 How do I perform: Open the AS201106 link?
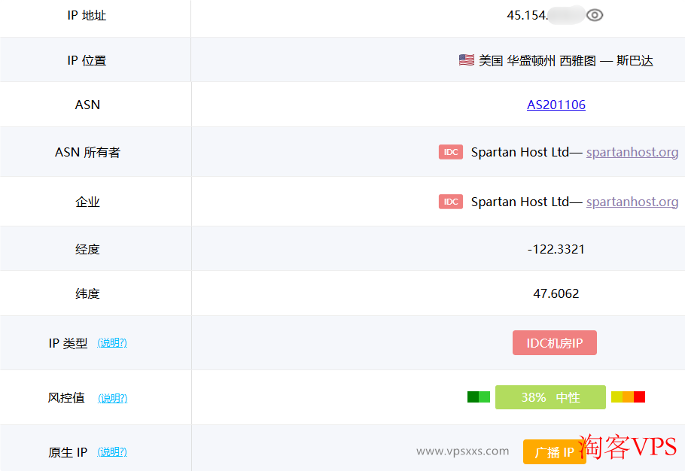point(556,105)
